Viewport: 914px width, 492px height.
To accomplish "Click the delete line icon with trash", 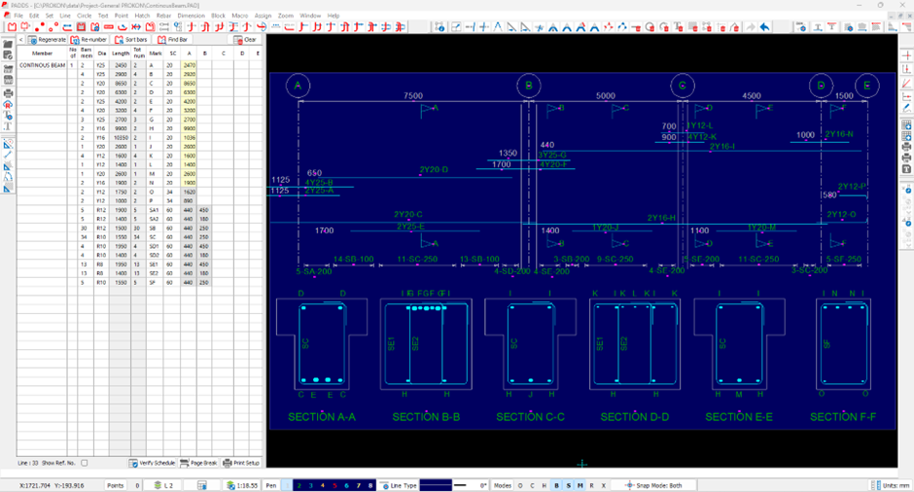I will 636,27.
